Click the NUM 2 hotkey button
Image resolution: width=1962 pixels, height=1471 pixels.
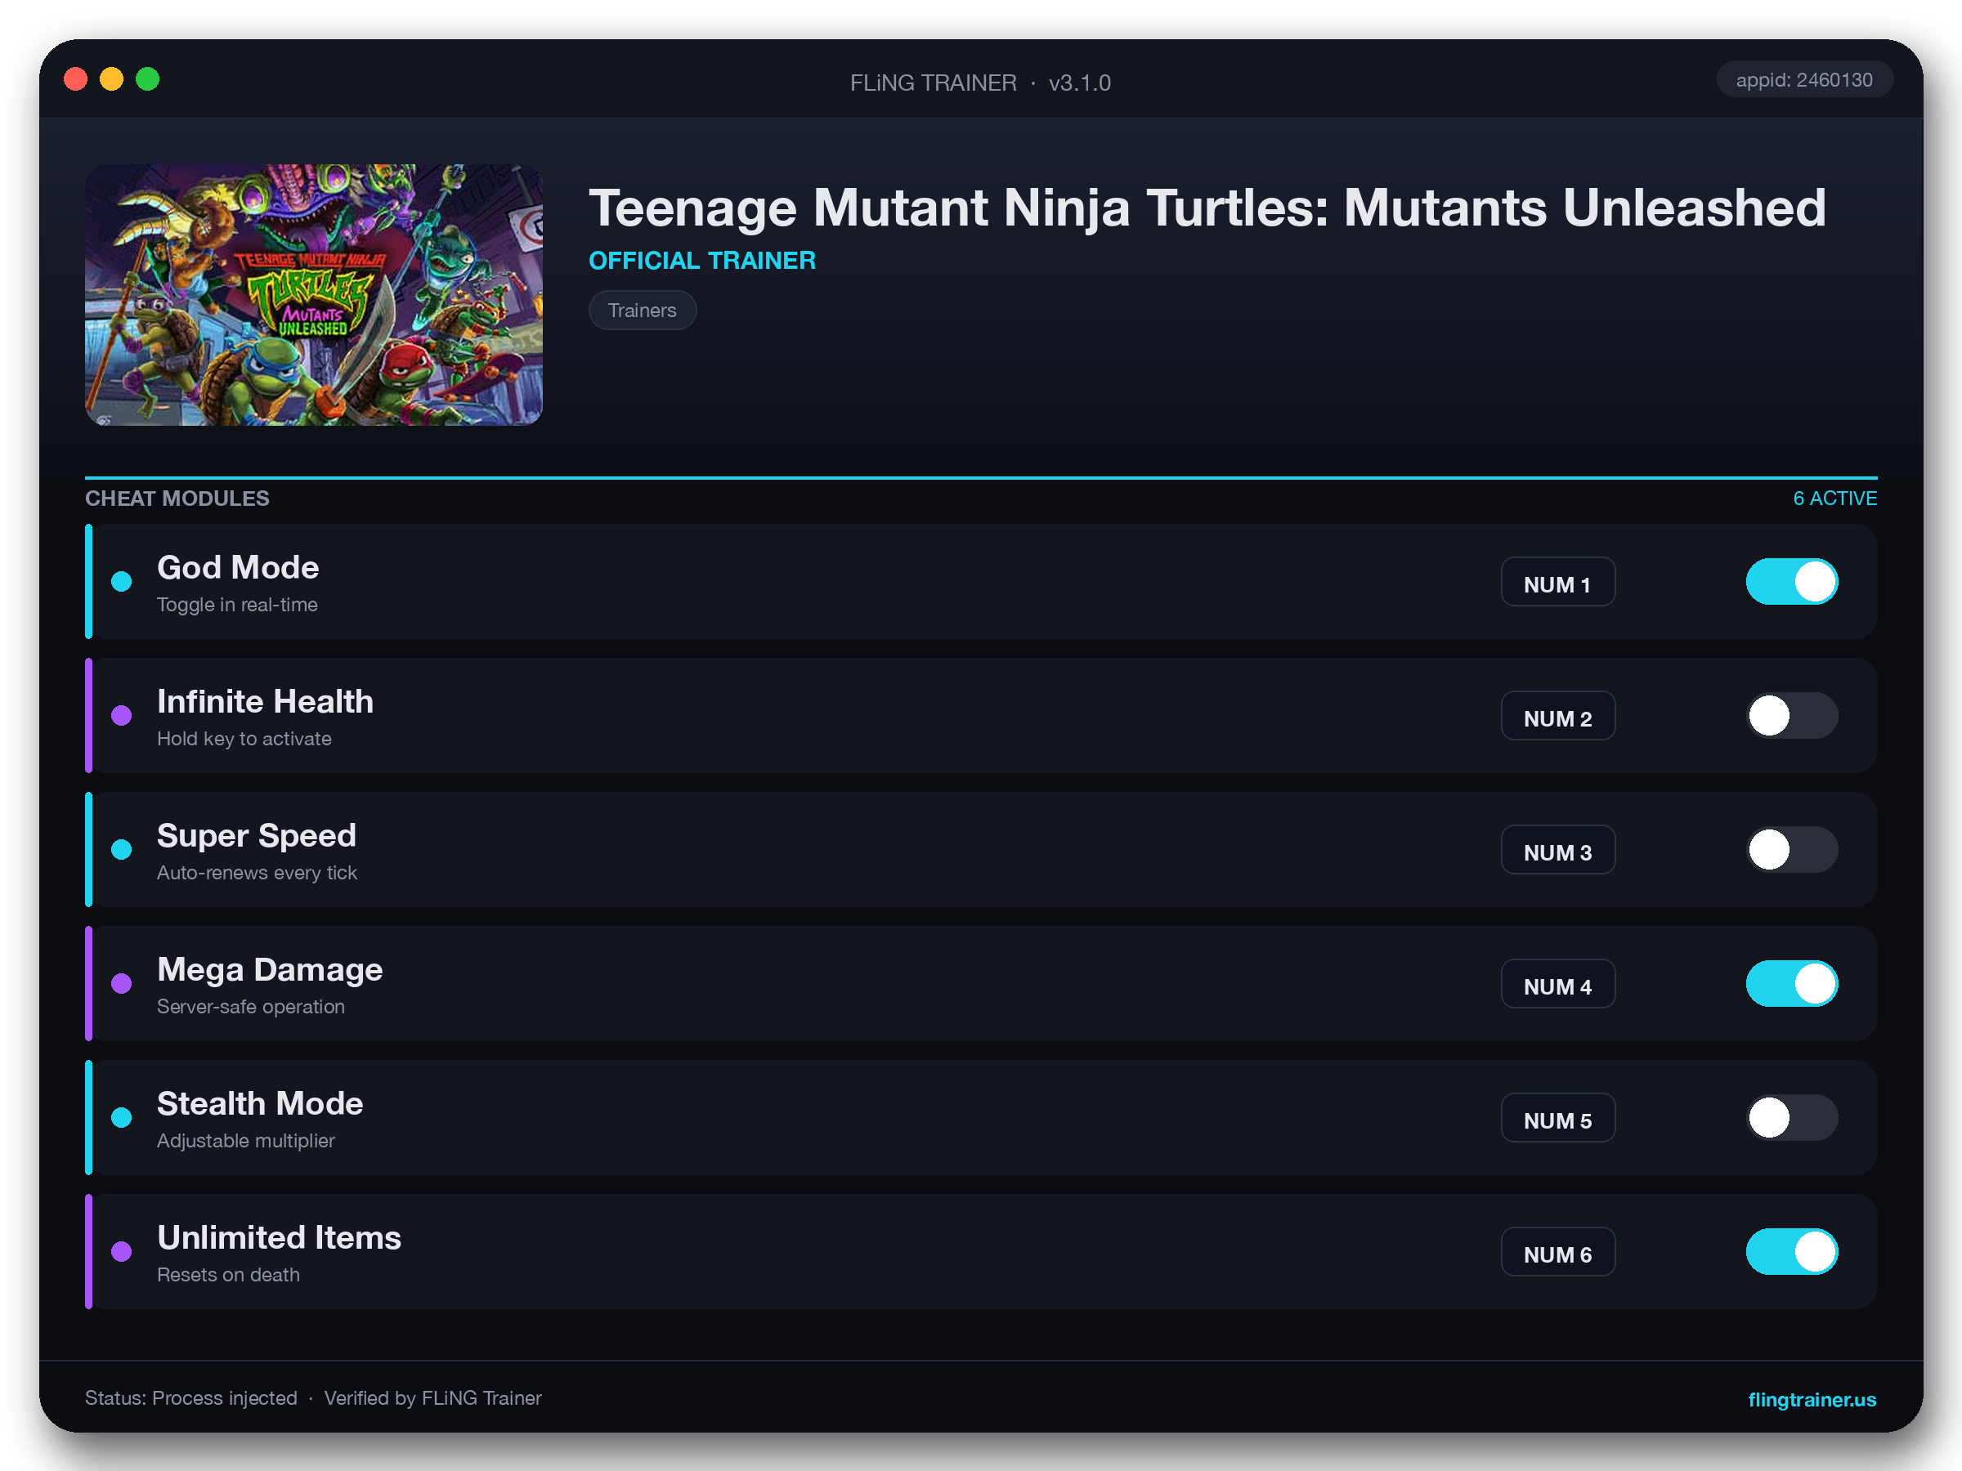click(x=1557, y=716)
